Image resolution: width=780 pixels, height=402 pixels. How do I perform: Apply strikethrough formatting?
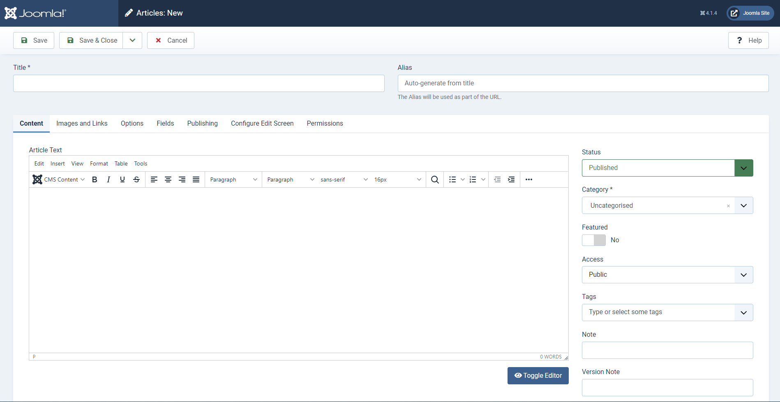click(136, 179)
